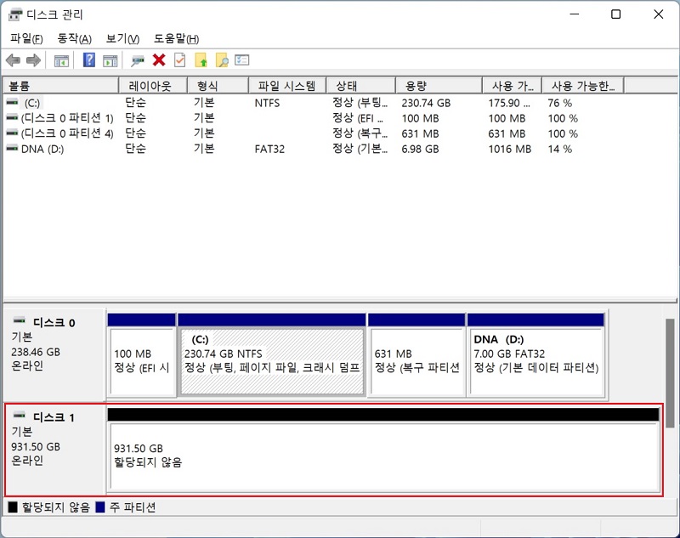Image resolution: width=680 pixels, height=538 pixels.
Task: Toggle the console tree toolbar icon
Action: coord(61,59)
